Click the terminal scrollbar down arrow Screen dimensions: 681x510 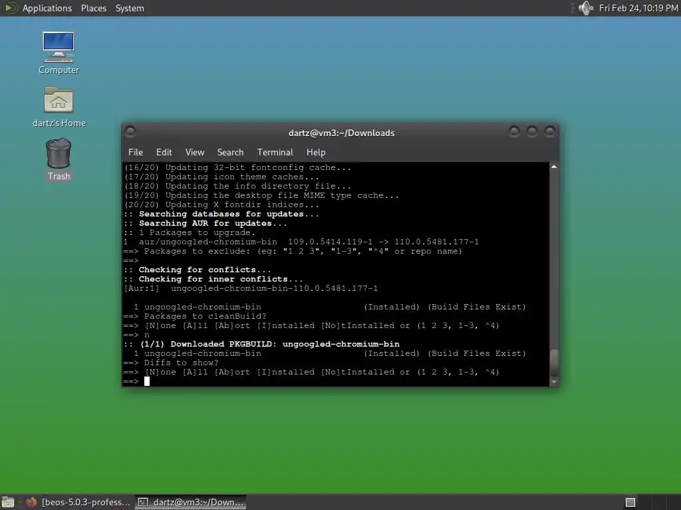click(554, 382)
